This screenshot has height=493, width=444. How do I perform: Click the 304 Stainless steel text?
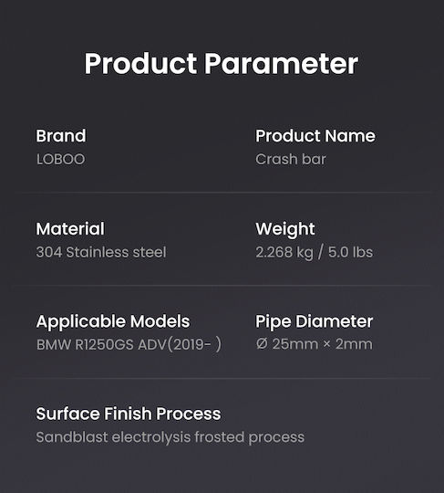tap(101, 252)
